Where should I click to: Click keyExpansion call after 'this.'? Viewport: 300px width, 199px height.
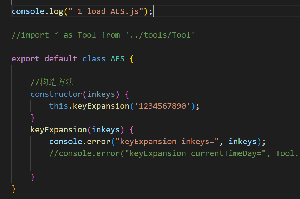click(101, 106)
